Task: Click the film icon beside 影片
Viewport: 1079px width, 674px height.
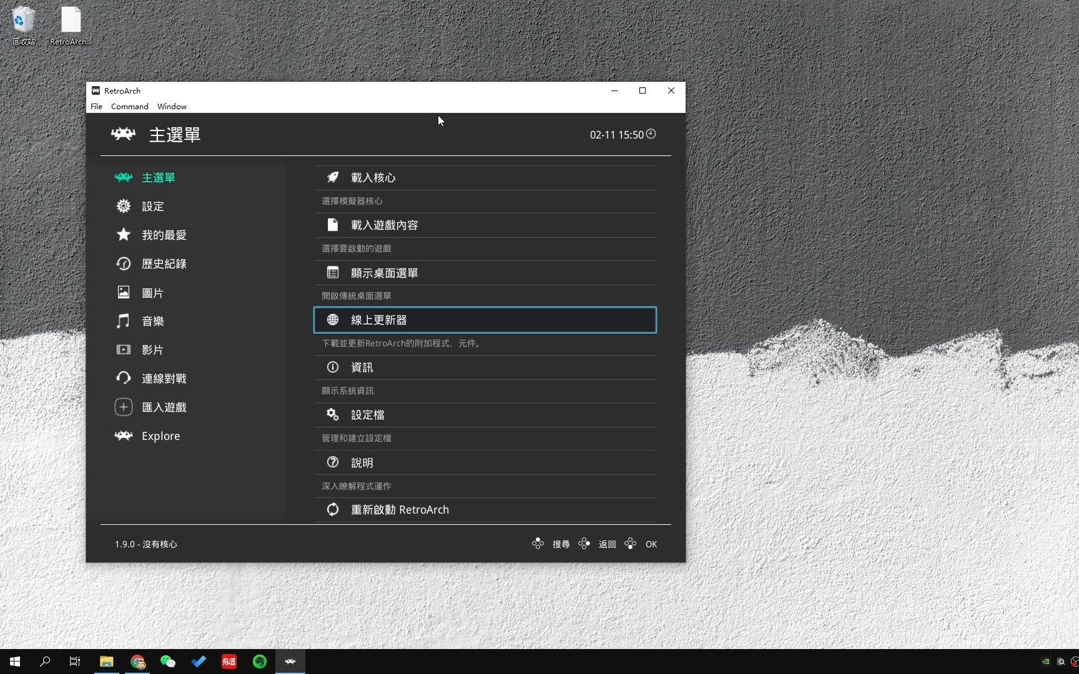Action: coord(124,349)
